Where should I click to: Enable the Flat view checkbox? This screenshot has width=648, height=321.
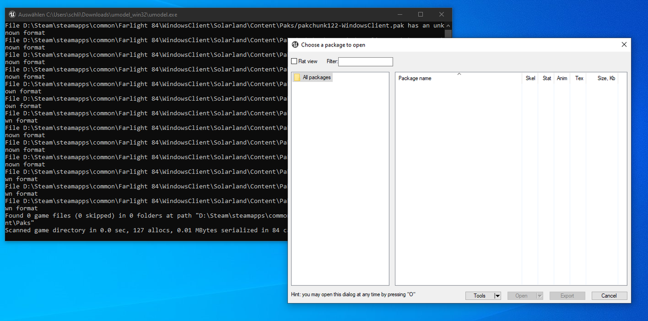pos(295,62)
